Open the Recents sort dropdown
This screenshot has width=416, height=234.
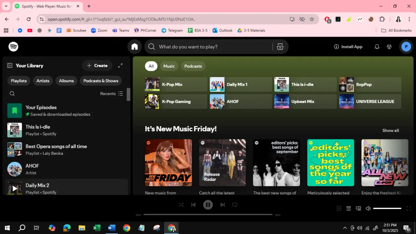tap(111, 94)
